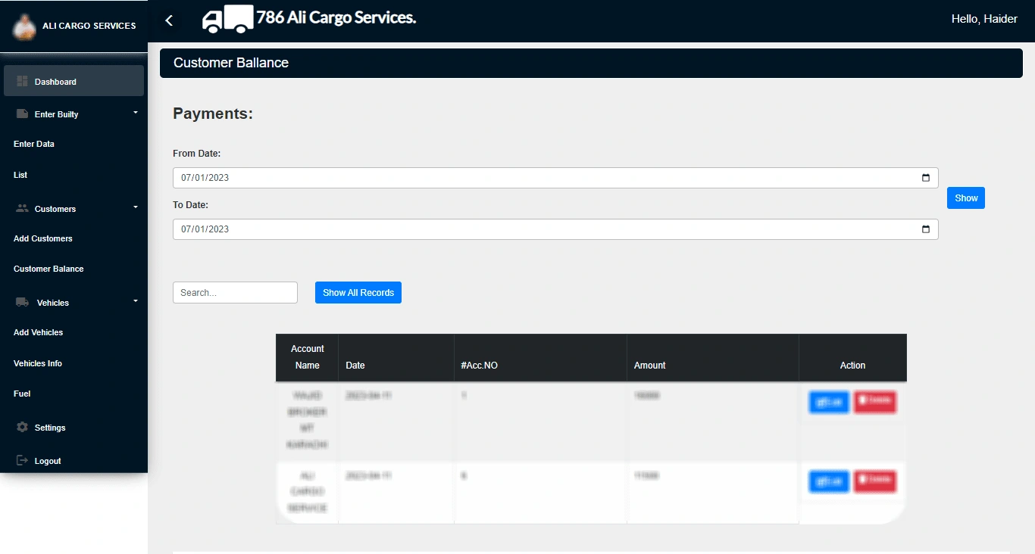Click red Delete button in second row
This screenshot has width=1035, height=554.
click(x=875, y=481)
